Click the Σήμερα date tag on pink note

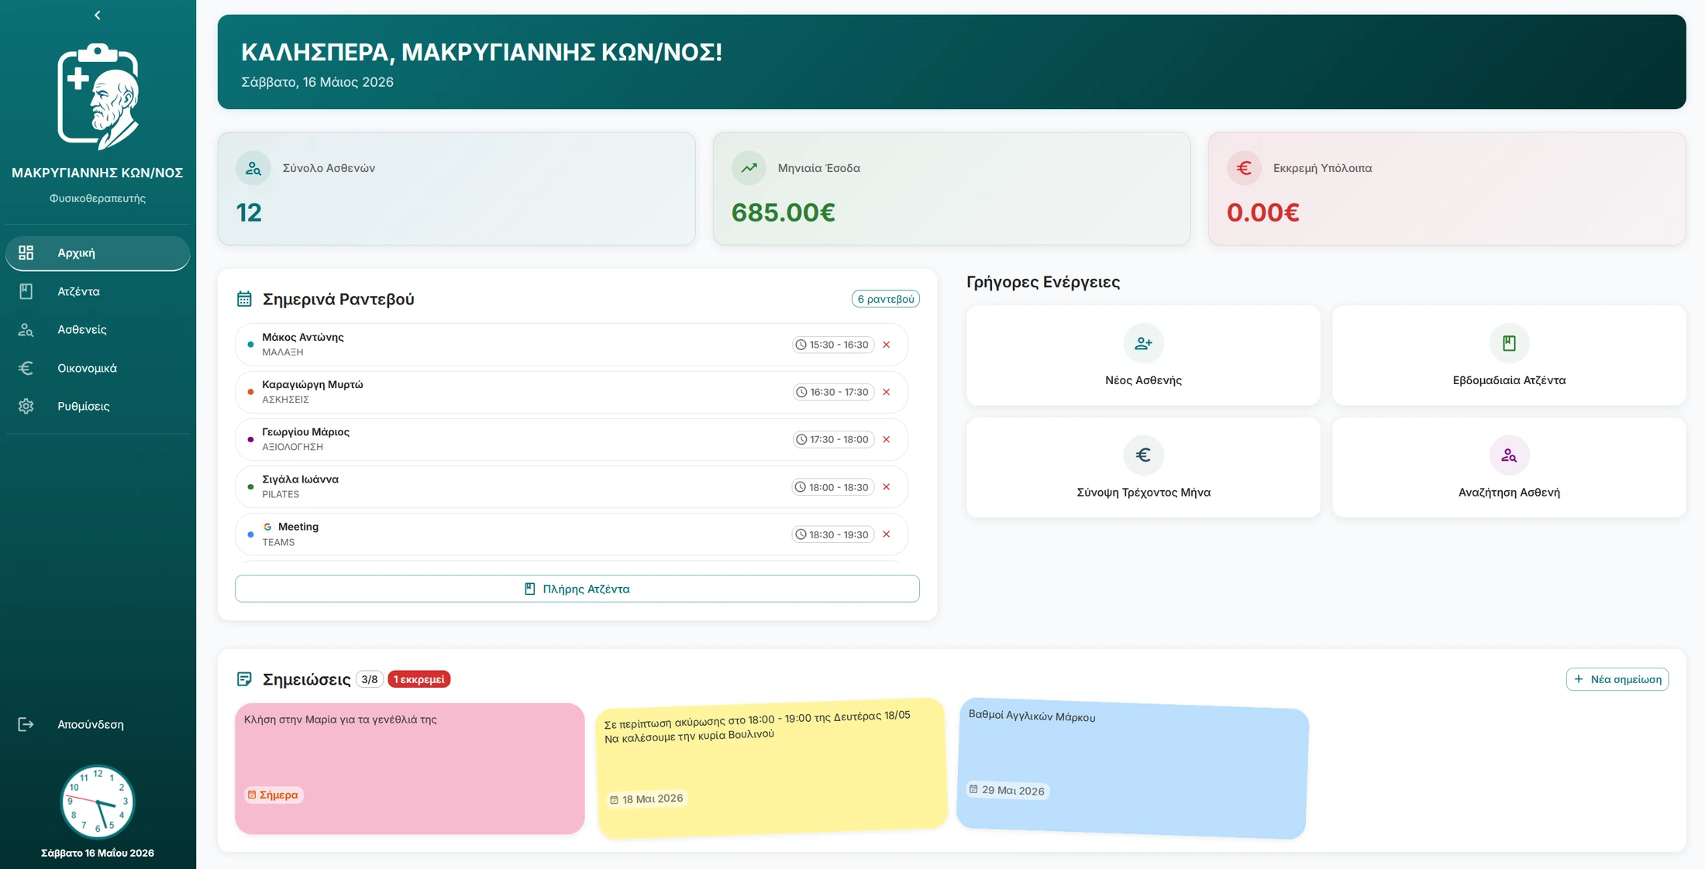[x=274, y=795]
